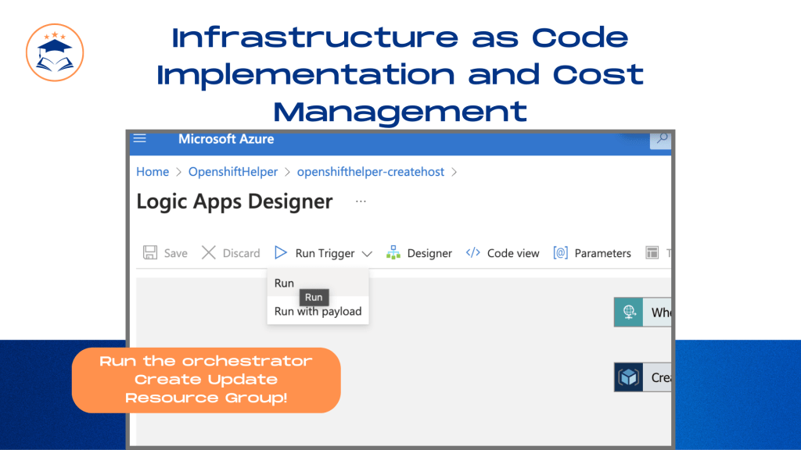
Task: Open the ellipsis next to Logic Apps Designer
Action: coord(361,202)
